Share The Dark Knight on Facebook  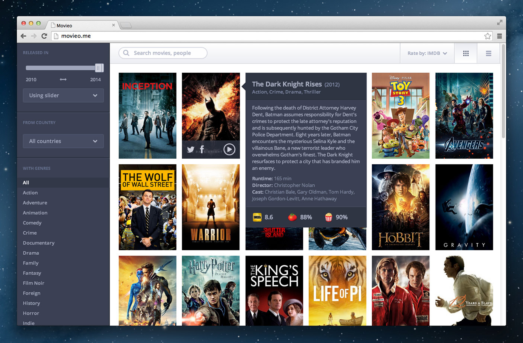pyautogui.click(x=202, y=149)
